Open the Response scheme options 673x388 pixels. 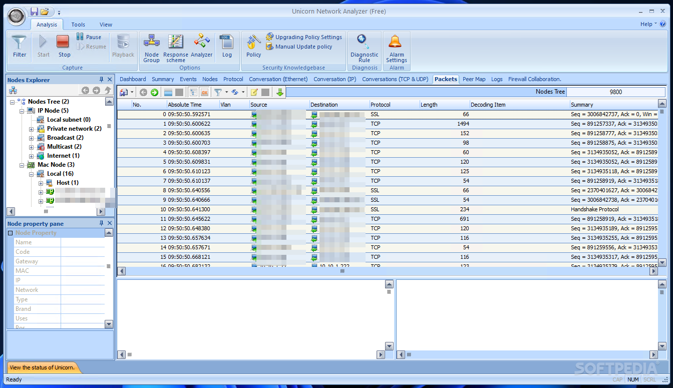point(176,48)
